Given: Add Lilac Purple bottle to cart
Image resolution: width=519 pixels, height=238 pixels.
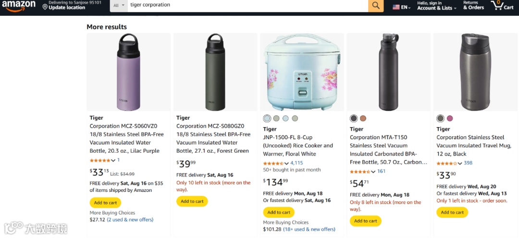Looking at the screenshot, I should (105, 202).
